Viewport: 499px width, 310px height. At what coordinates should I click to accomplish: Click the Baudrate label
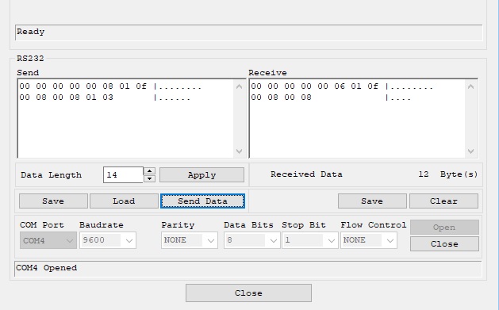coord(102,225)
